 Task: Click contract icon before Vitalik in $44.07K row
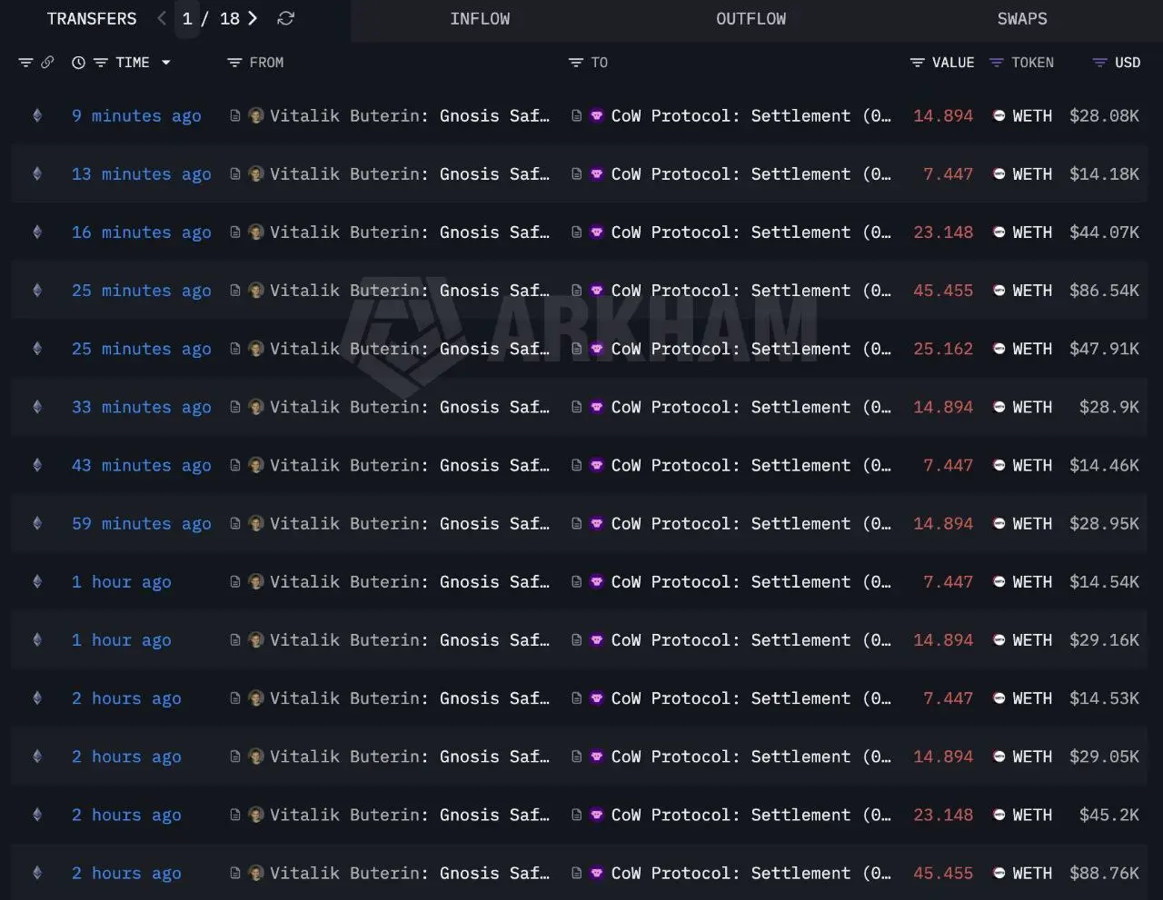coord(235,232)
